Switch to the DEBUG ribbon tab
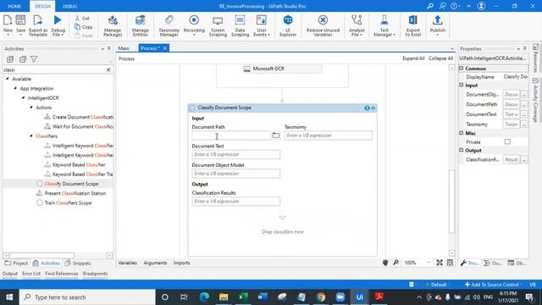This screenshot has width=542, height=305. (69, 6)
